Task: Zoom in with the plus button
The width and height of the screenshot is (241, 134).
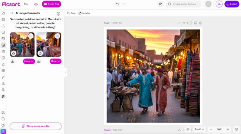Action: coord(228,129)
